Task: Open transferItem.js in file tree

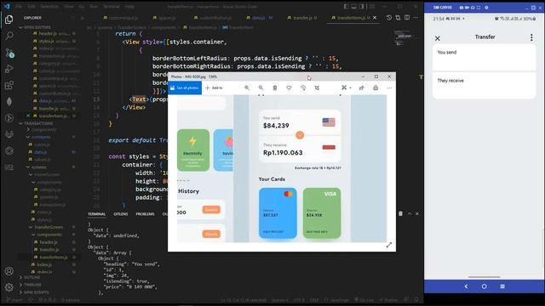Action: coord(53,257)
